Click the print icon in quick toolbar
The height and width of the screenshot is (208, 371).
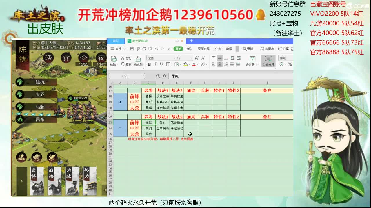(x=144, y=49)
